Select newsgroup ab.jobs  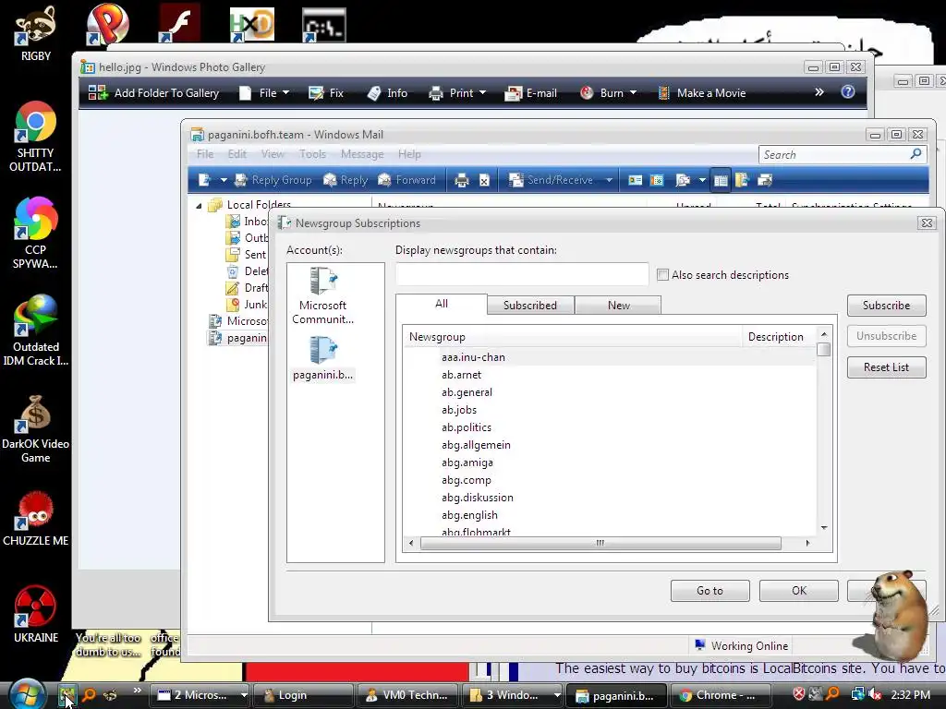point(459,409)
